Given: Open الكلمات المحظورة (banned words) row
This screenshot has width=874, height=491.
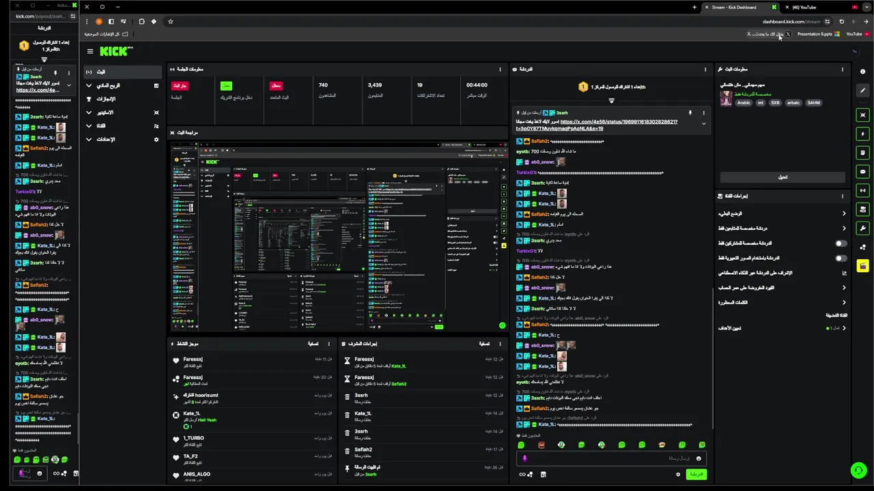Looking at the screenshot, I should click(782, 302).
